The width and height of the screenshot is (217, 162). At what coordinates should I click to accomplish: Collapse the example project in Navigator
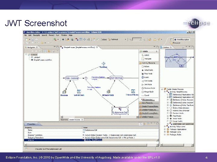coord(26,55)
